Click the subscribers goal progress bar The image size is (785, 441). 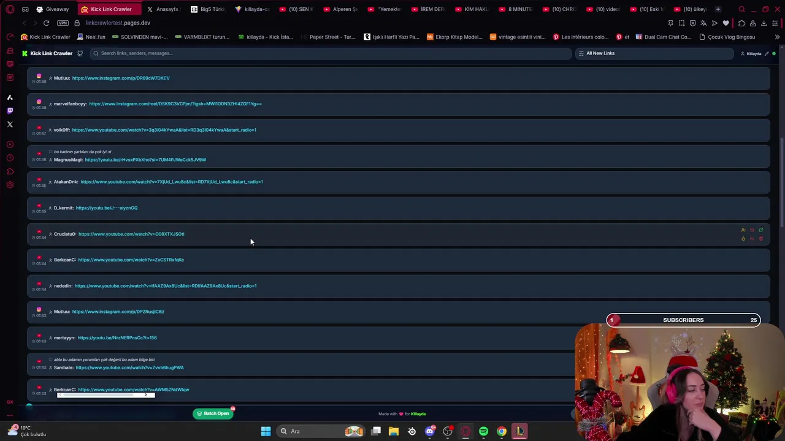click(x=683, y=320)
